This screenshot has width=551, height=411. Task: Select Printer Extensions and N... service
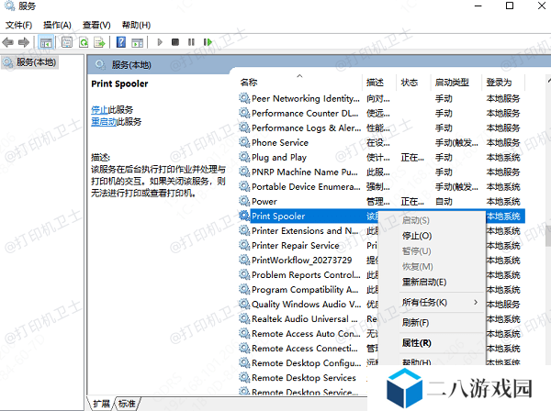tap(305, 231)
